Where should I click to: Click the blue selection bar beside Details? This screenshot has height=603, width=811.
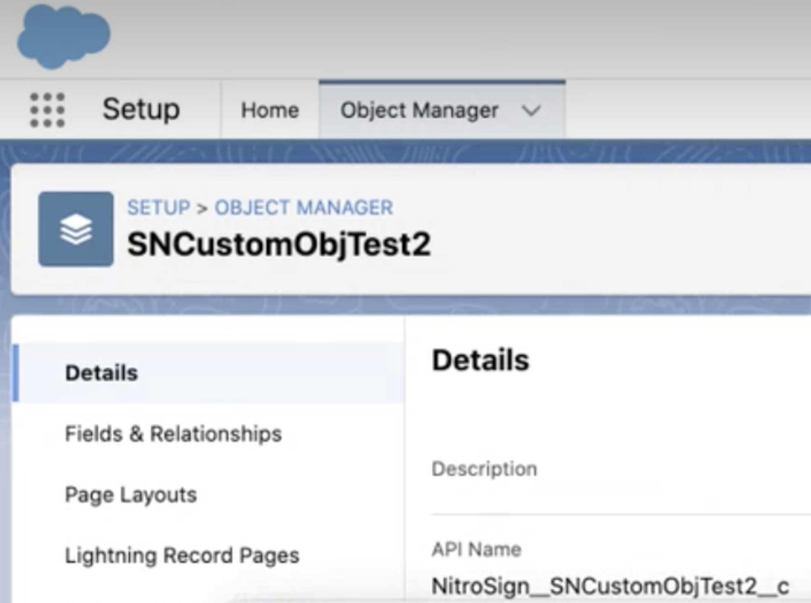16,373
